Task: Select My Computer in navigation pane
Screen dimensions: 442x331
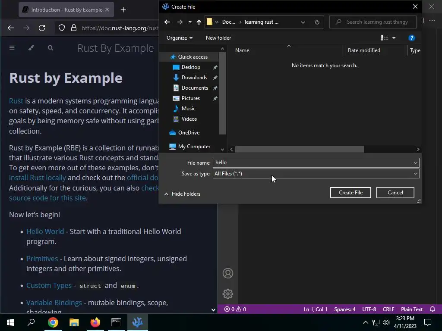Action: [x=194, y=147]
